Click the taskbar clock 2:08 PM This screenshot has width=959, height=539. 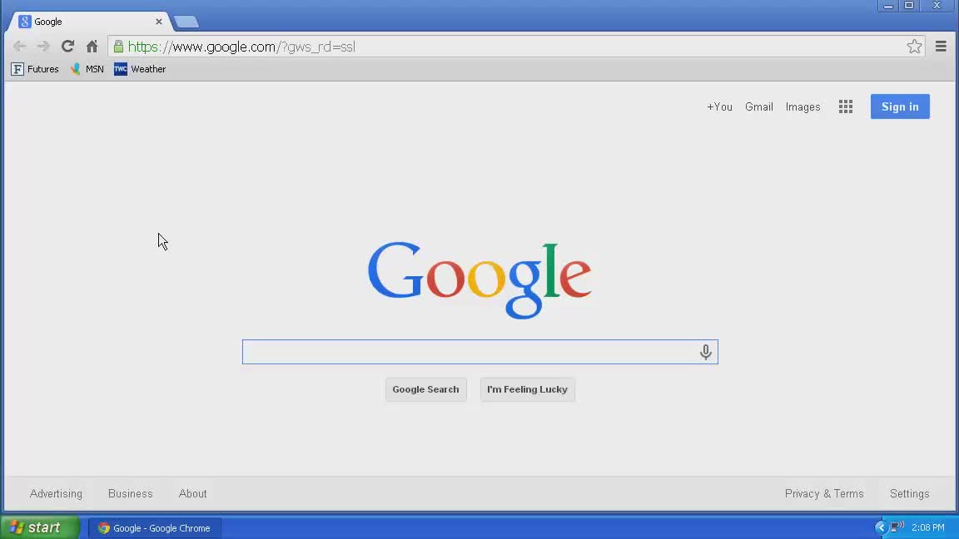click(928, 527)
